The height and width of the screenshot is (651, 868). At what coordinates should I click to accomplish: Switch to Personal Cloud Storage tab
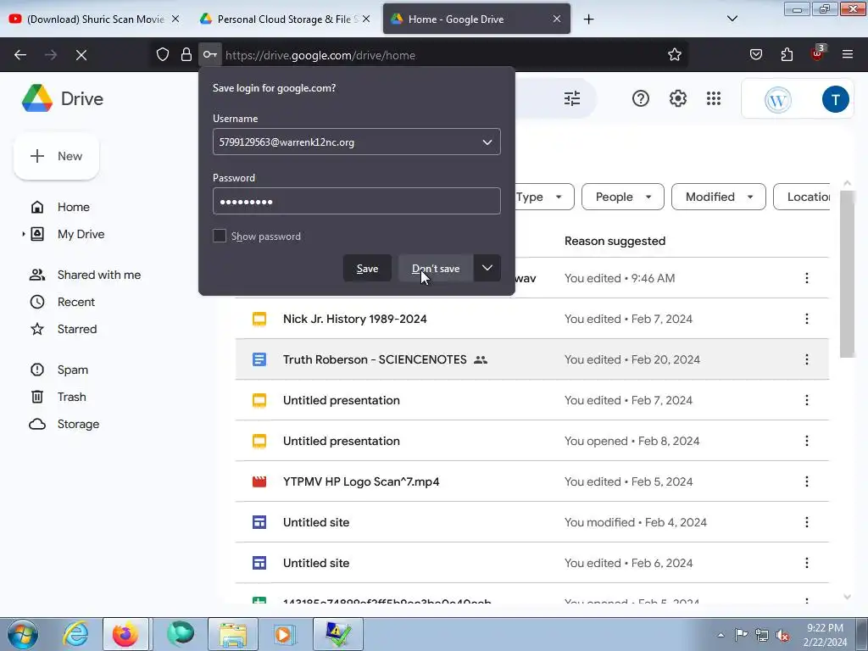pyautogui.click(x=285, y=19)
